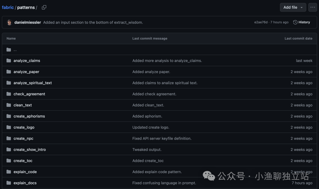Open the danielmiessler author profile link
Screen dimensions: 319x189
tap(28, 22)
